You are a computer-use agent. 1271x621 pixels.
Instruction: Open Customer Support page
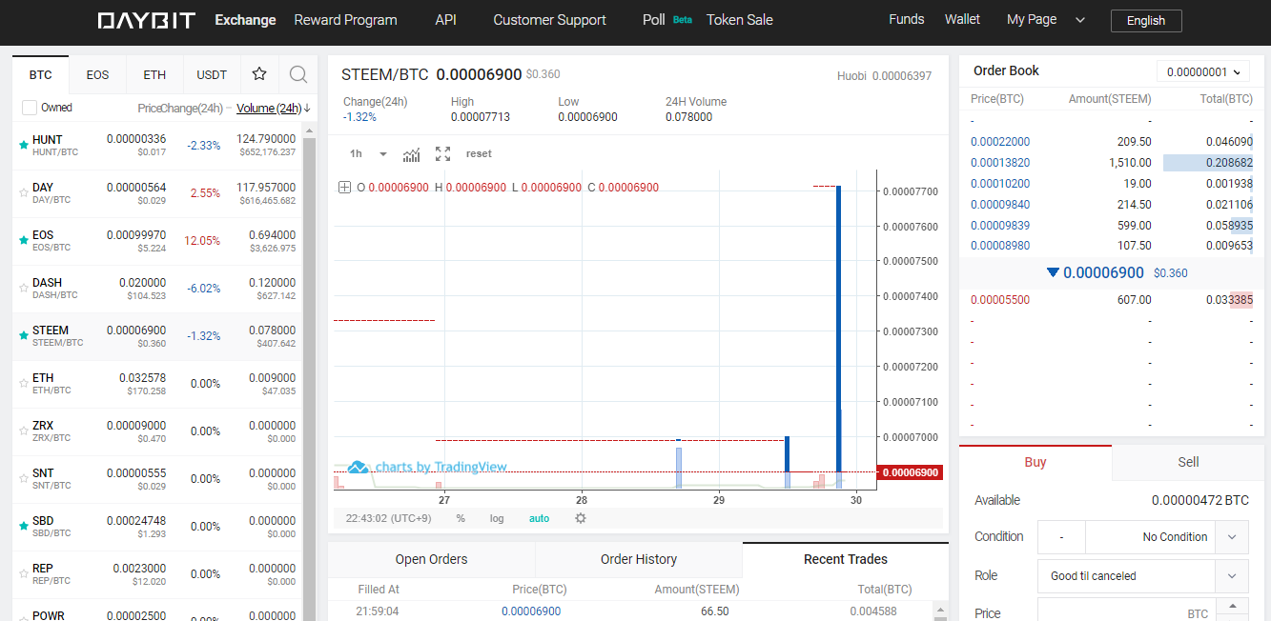coord(549,20)
